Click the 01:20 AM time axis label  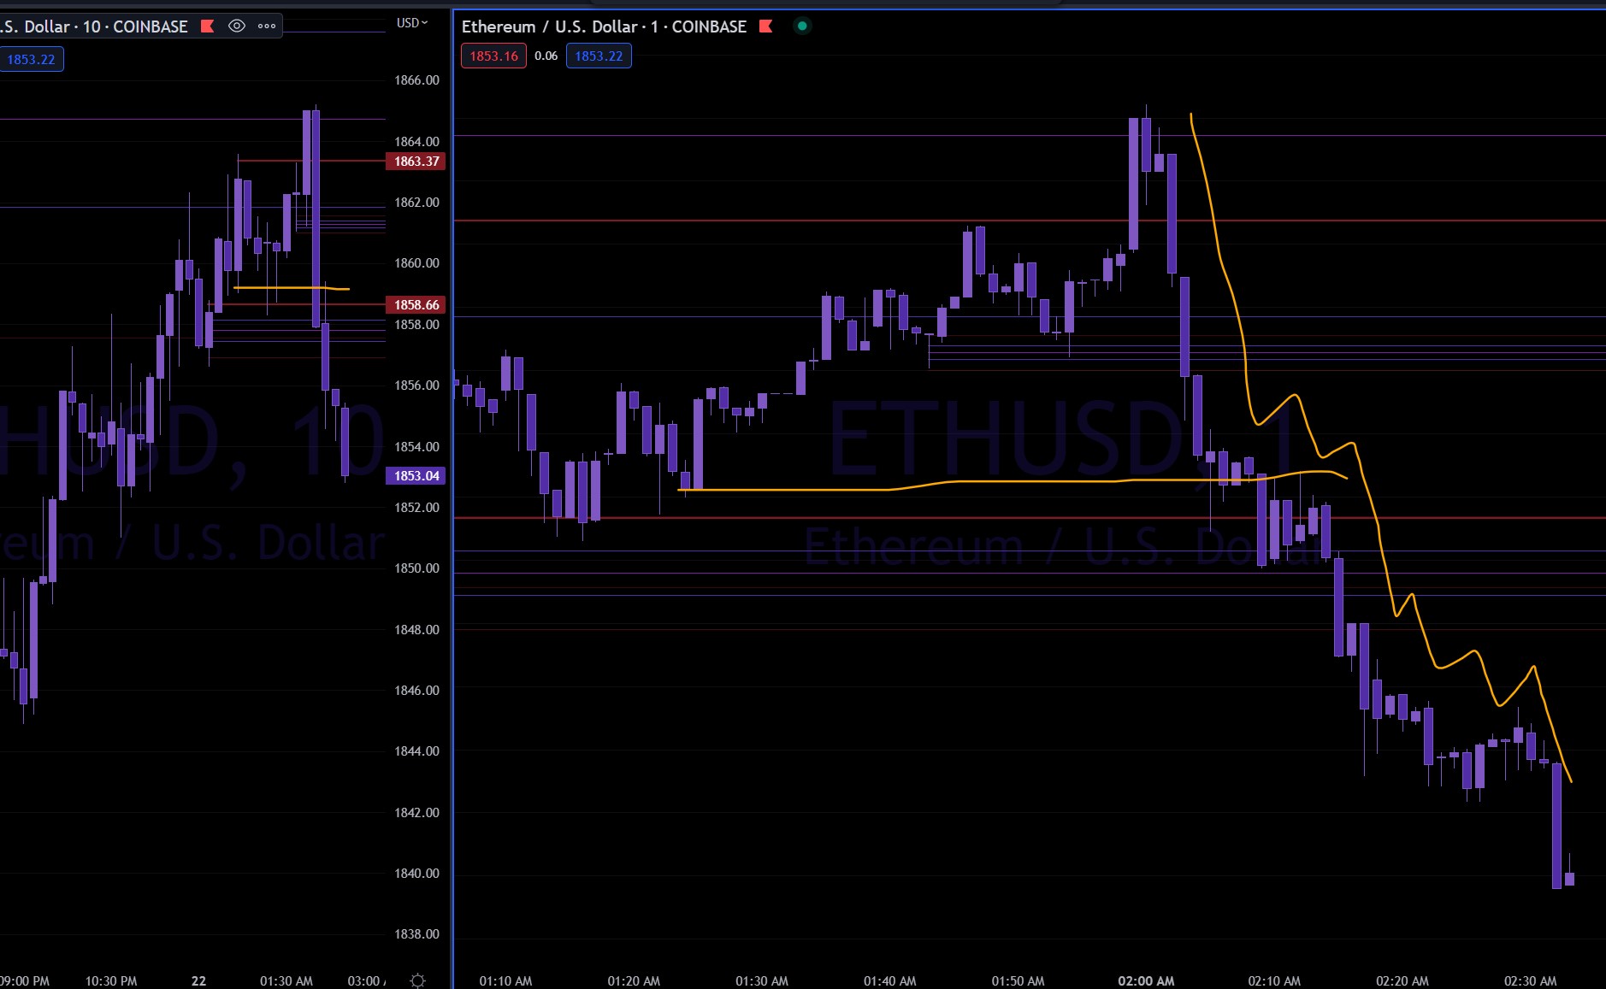click(634, 981)
